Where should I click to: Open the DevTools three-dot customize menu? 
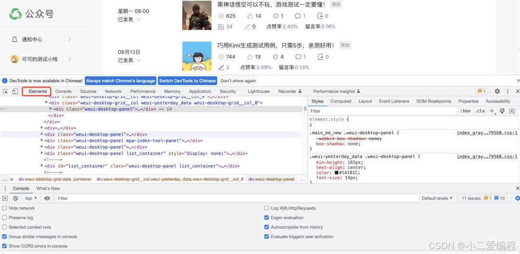[507, 91]
